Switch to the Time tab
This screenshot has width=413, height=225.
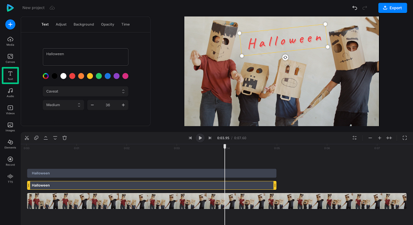(x=125, y=24)
